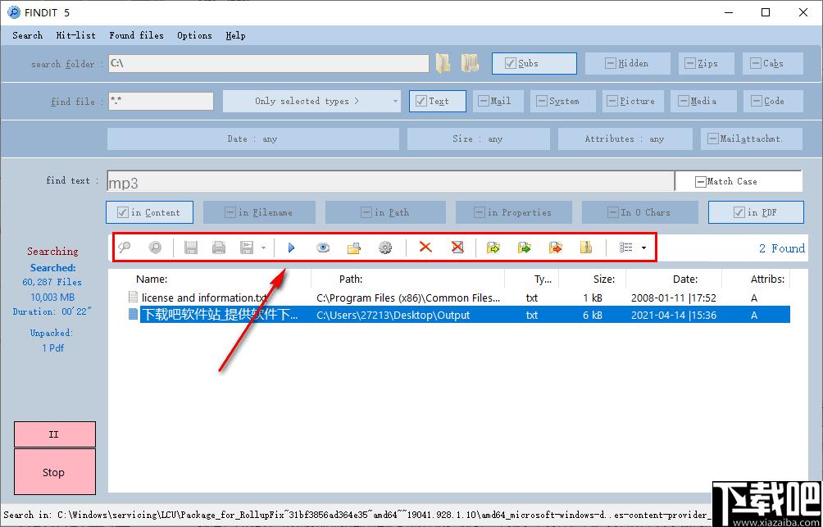Sort results by Date column header

(x=685, y=279)
